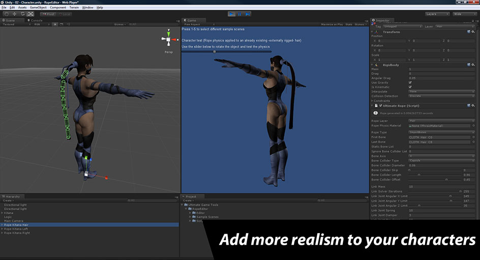Open the File menu

[x=4, y=7]
